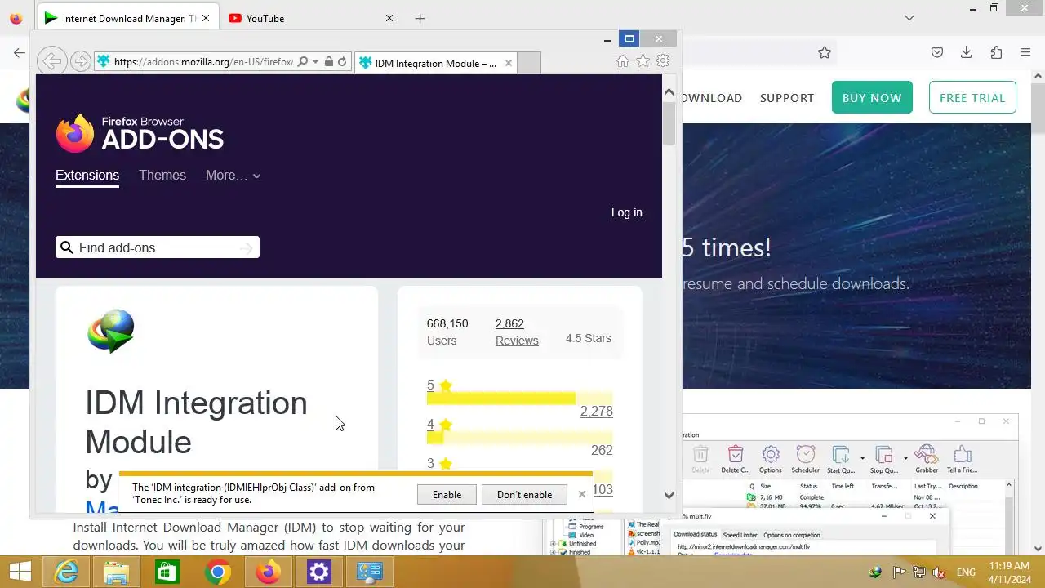Image resolution: width=1045 pixels, height=588 pixels.
Task: Click Save to Pocket icon in Firefox toolbar
Action: tap(937, 53)
